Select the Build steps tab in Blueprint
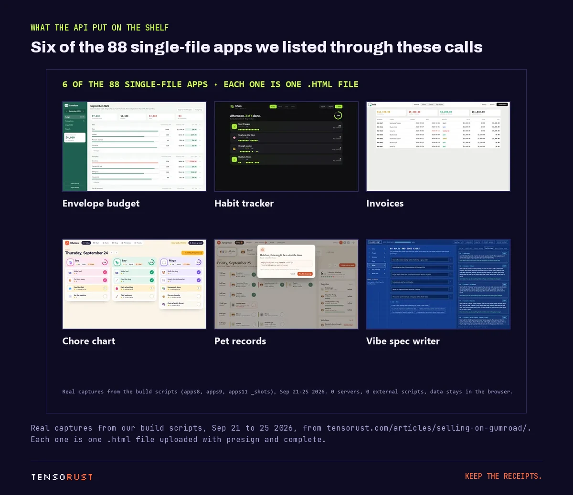 click(489, 248)
